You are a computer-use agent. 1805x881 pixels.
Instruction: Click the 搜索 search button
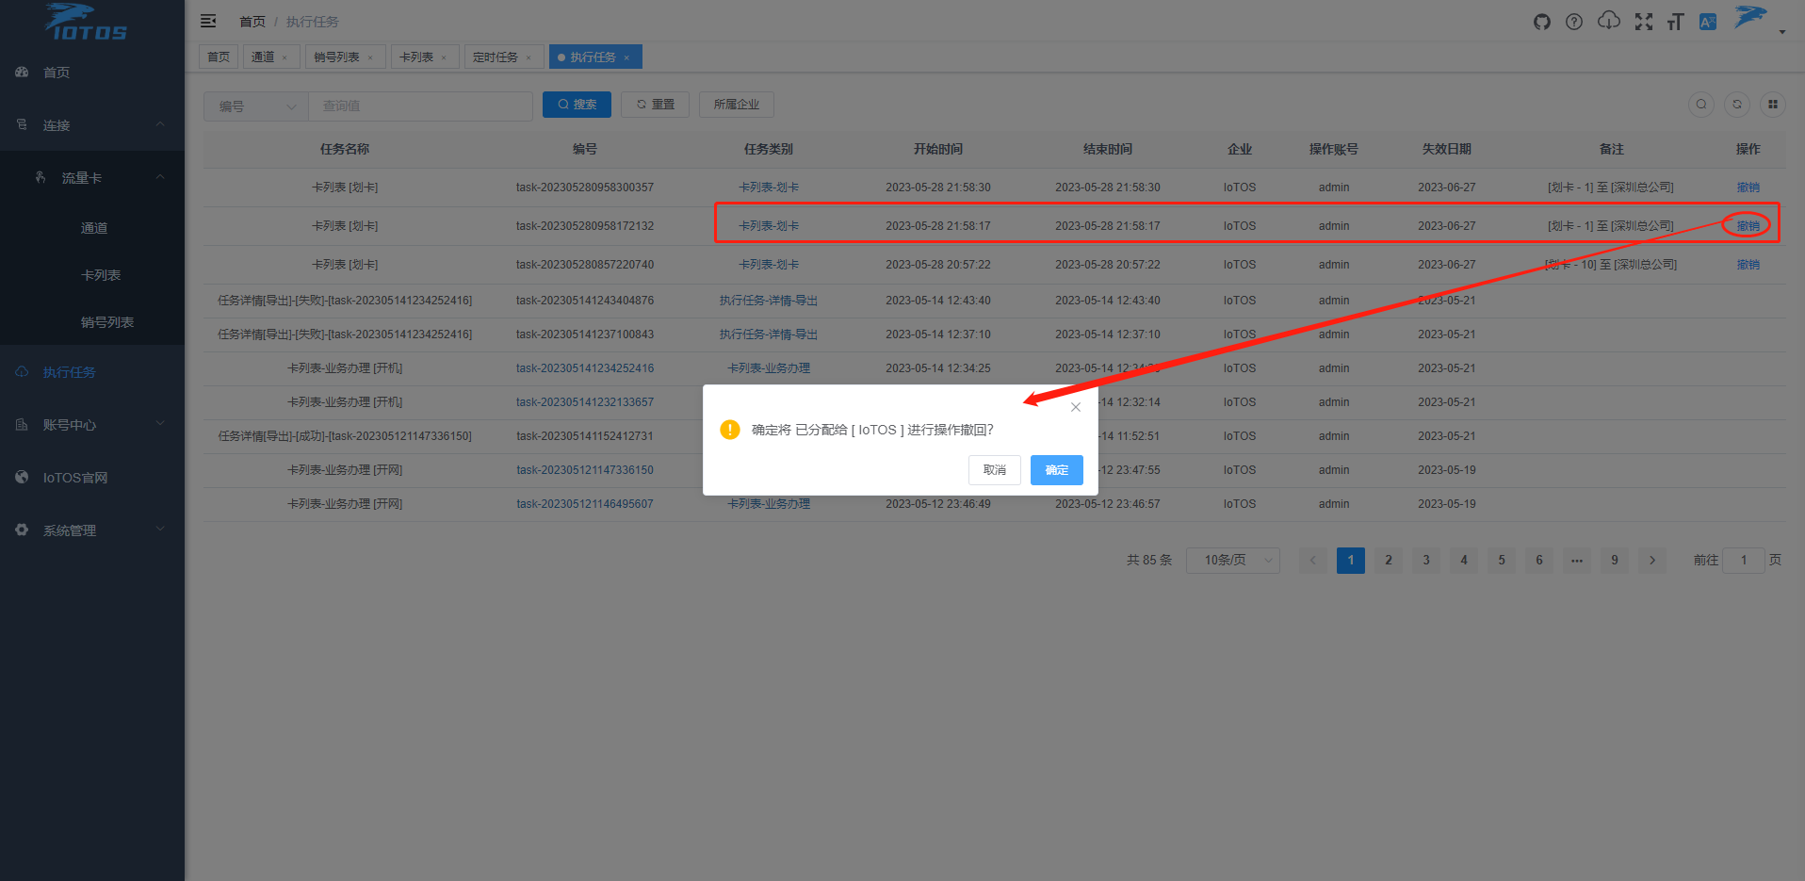[x=577, y=105]
